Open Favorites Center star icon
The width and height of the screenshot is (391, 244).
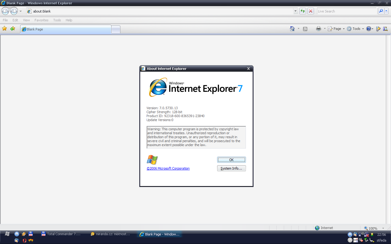(x=5, y=29)
